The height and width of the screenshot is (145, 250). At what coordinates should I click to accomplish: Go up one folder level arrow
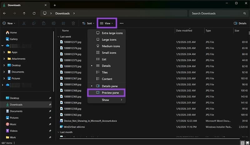point(24,13)
